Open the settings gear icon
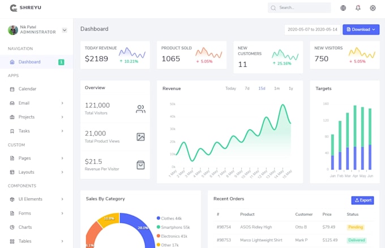 pos(373,8)
